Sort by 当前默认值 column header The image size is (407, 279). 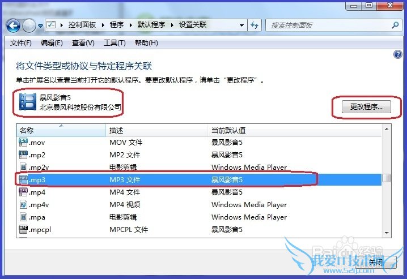(295, 130)
